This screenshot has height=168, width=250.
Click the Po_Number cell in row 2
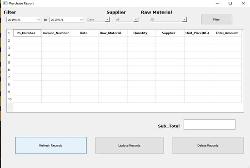(27, 40)
